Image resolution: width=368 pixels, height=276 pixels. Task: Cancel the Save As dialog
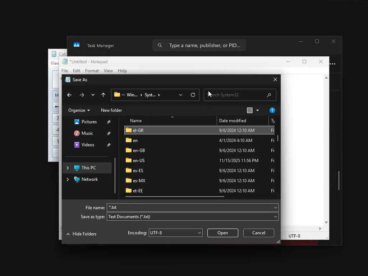259,233
